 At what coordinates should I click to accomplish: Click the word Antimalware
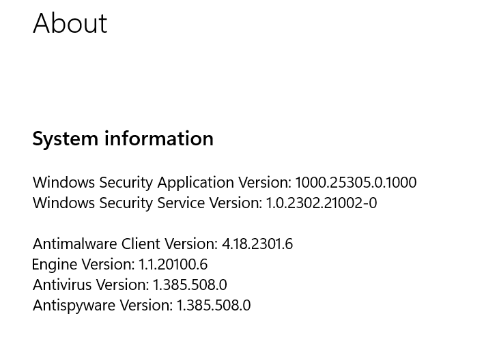75,244
